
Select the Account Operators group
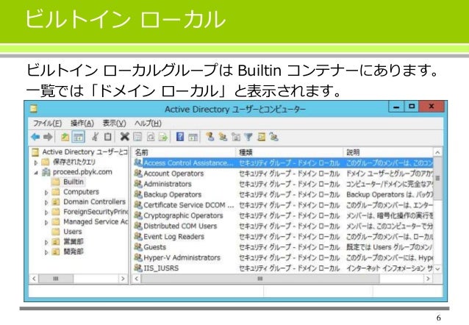[283, 174]
